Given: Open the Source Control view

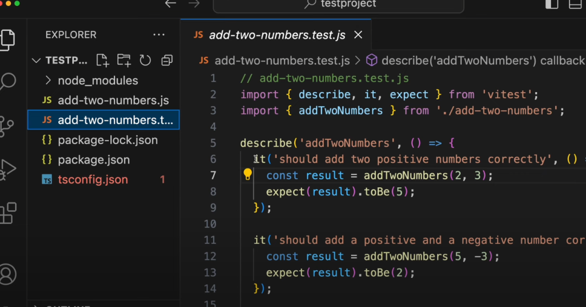Looking at the screenshot, I should (7, 125).
